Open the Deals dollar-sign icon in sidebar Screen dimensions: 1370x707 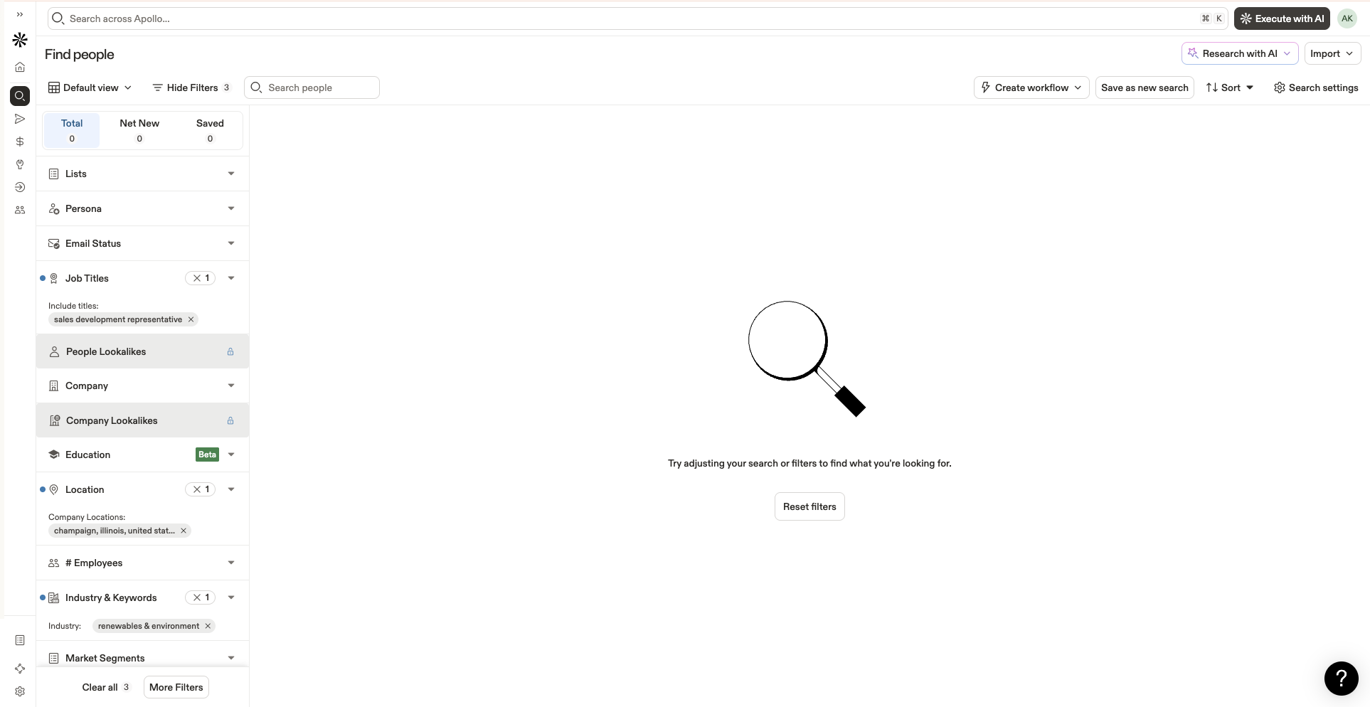tap(20, 142)
